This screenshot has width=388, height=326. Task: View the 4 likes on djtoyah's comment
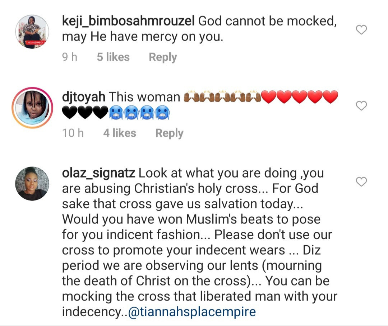click(120, 133)
